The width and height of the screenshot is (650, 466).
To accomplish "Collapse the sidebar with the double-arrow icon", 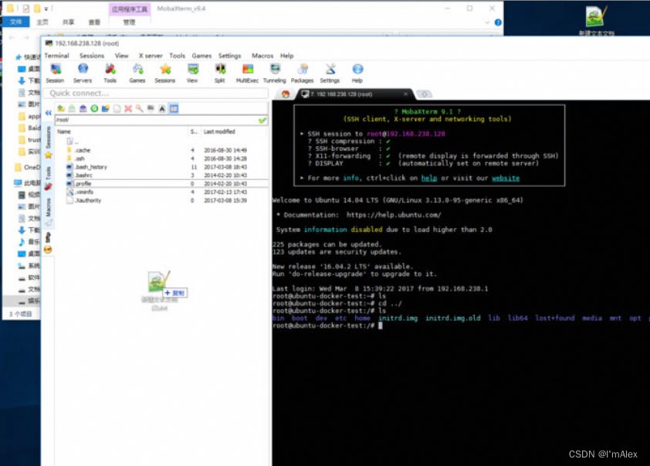I will 49,113.
